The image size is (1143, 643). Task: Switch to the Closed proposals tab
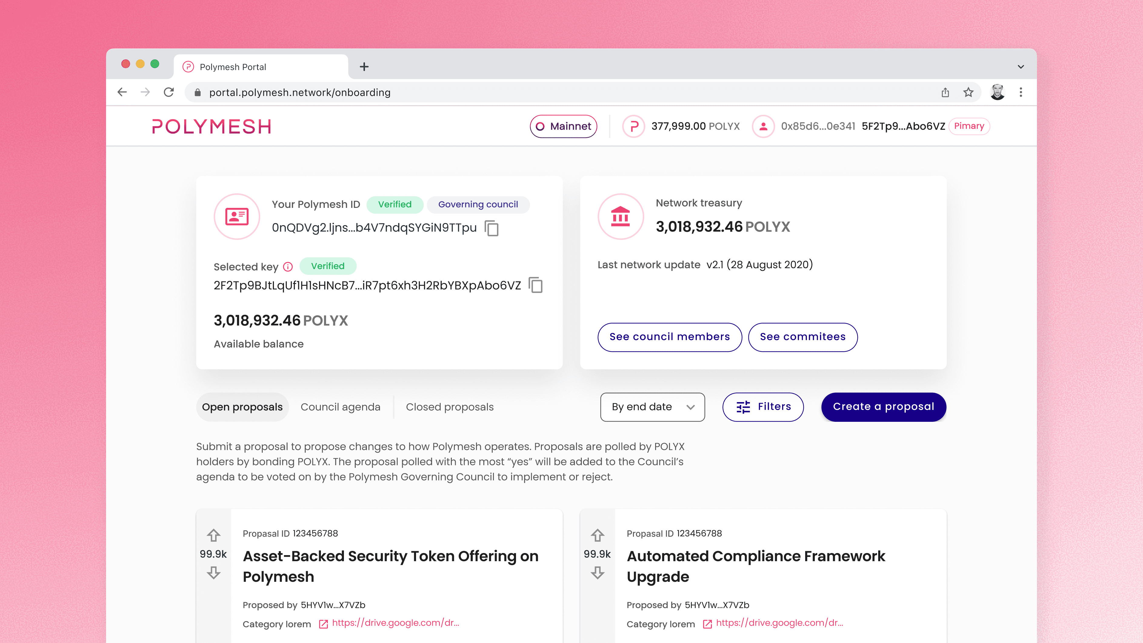coord(449,407)
